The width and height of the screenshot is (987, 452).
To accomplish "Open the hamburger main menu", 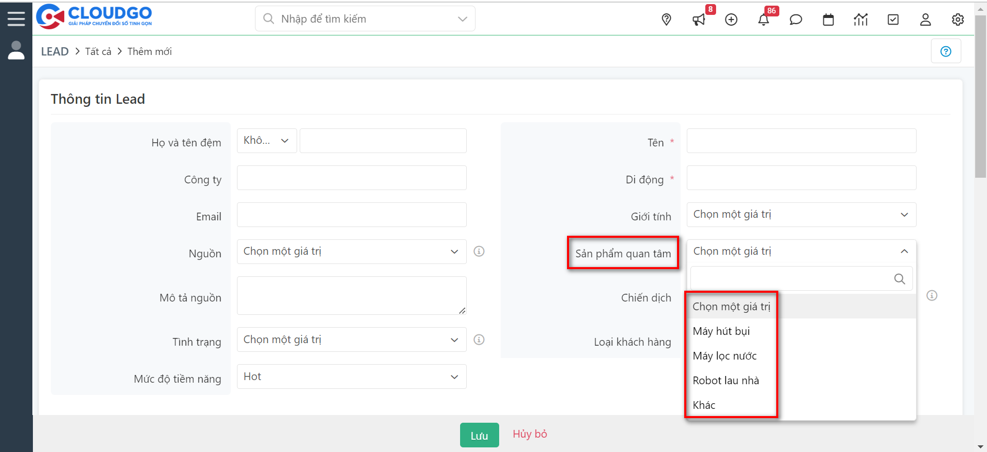I will pyautogui.click(x=16, y=19).
